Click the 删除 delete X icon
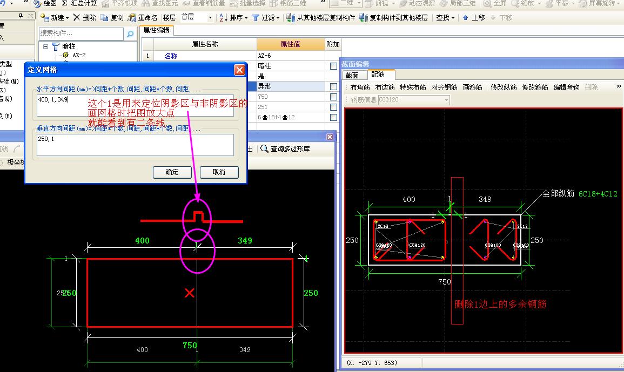The image size is (624, 372). point(76,17)
